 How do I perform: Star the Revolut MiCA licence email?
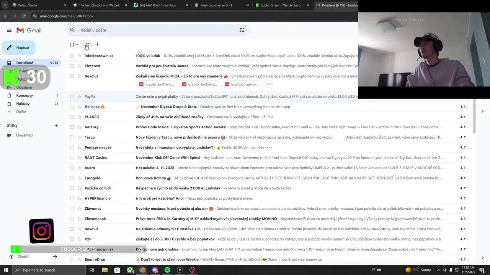[x=80, y=76]
